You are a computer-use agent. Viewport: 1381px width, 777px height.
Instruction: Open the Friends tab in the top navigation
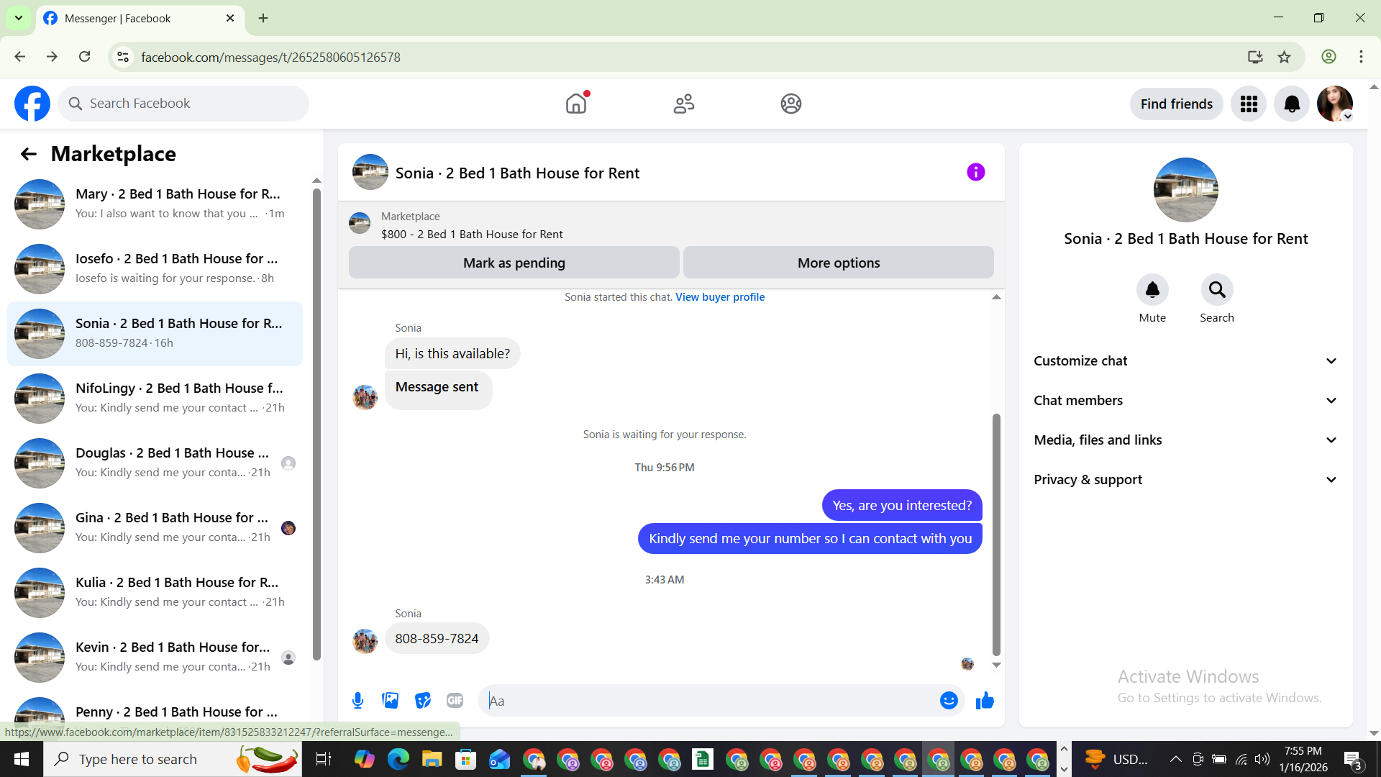tap(683, 104)
